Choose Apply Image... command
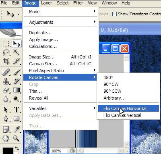 click(x=60, y=40)
